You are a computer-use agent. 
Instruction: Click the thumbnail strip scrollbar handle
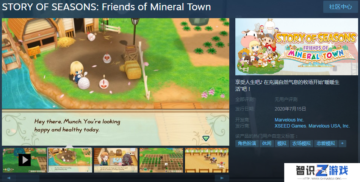click(28, 178)
